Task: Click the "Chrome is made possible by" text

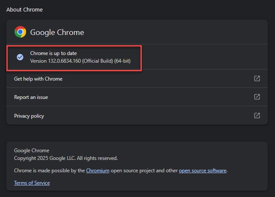Action: pos(49,171)
